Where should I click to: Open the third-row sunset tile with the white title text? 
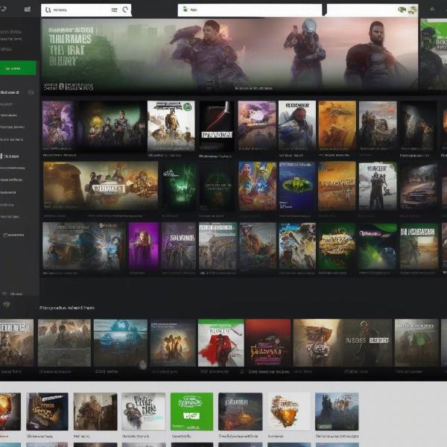point(419,246)
